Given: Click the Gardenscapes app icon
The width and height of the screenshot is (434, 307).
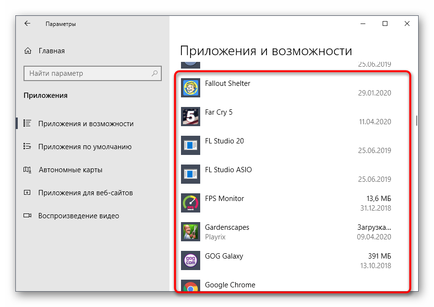Looking at the screenshot, I should coord(190,232).
